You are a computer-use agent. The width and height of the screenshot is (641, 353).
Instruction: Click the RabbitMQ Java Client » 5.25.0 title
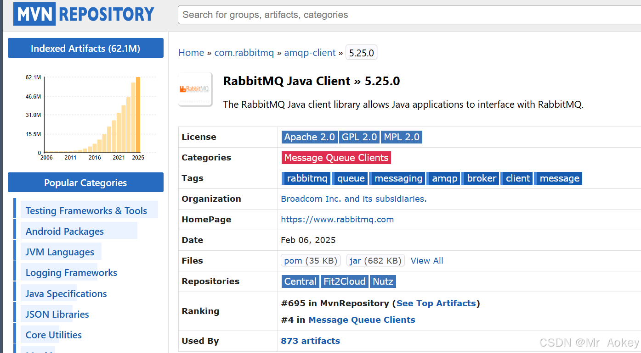click(312, 81)
